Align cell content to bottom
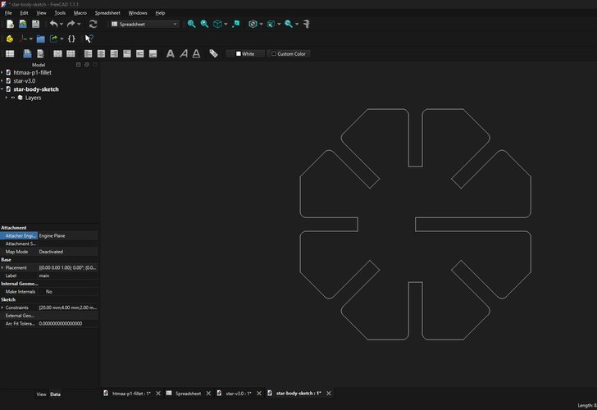597x410 pixels. tap(153, 53)
